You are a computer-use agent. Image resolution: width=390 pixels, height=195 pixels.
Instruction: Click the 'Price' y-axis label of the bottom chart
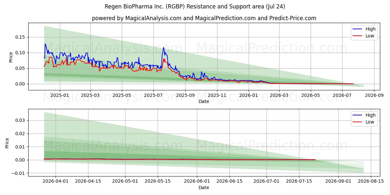(7, 143)
